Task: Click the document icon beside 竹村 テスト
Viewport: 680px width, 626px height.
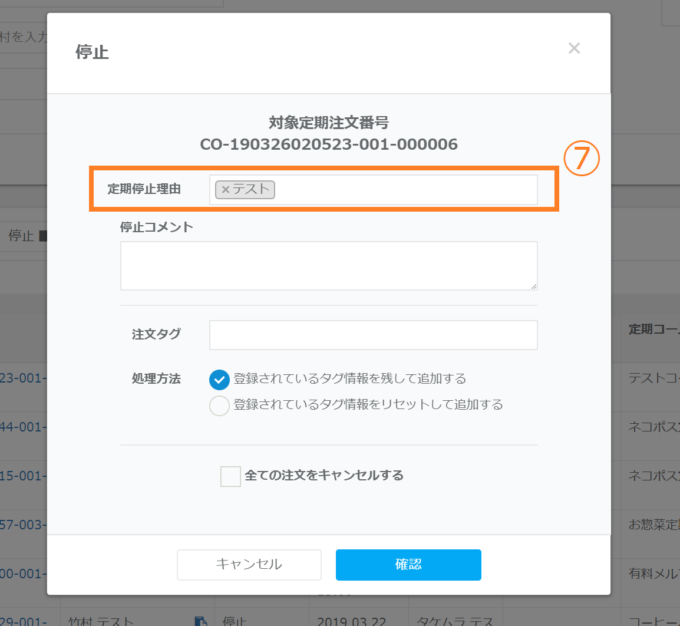Action: (x=200, y=621)
